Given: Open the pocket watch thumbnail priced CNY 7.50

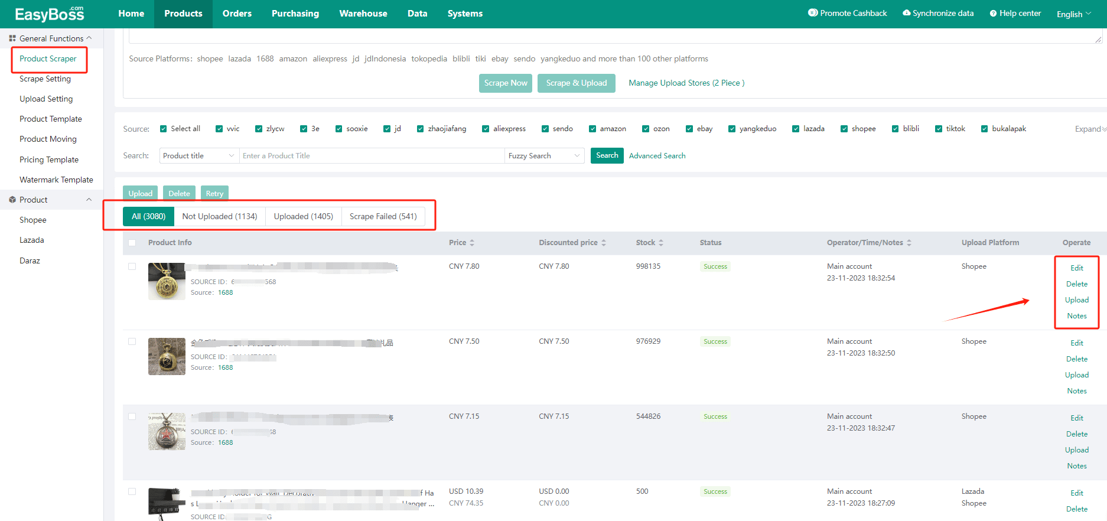Looking at the screenshot, I should [x=167, y=356].
